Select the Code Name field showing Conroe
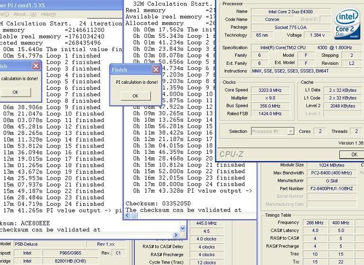This screenshot has height=265, width=364. pyautogui.click(x=272, y=19)
